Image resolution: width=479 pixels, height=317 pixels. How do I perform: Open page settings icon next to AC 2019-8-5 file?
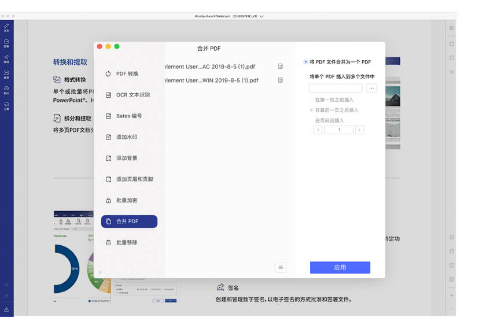(x=280, y=67)
